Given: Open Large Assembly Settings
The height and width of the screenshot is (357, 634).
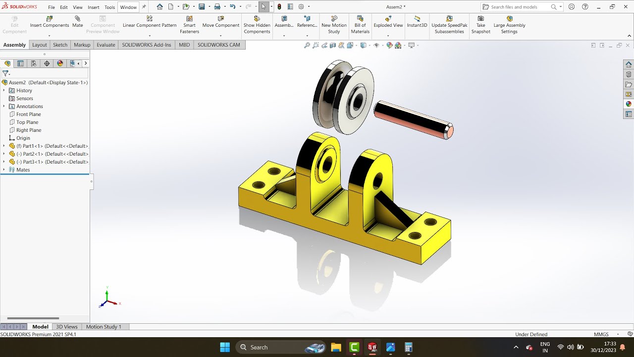Looking at the screenshot, I should 509,25.
